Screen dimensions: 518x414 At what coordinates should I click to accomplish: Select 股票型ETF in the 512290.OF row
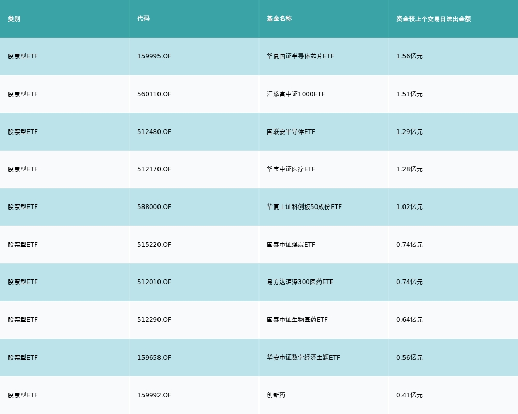tap(23, 320)
